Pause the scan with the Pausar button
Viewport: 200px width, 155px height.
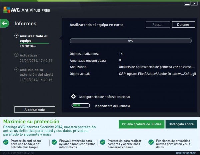click(158, 24)
